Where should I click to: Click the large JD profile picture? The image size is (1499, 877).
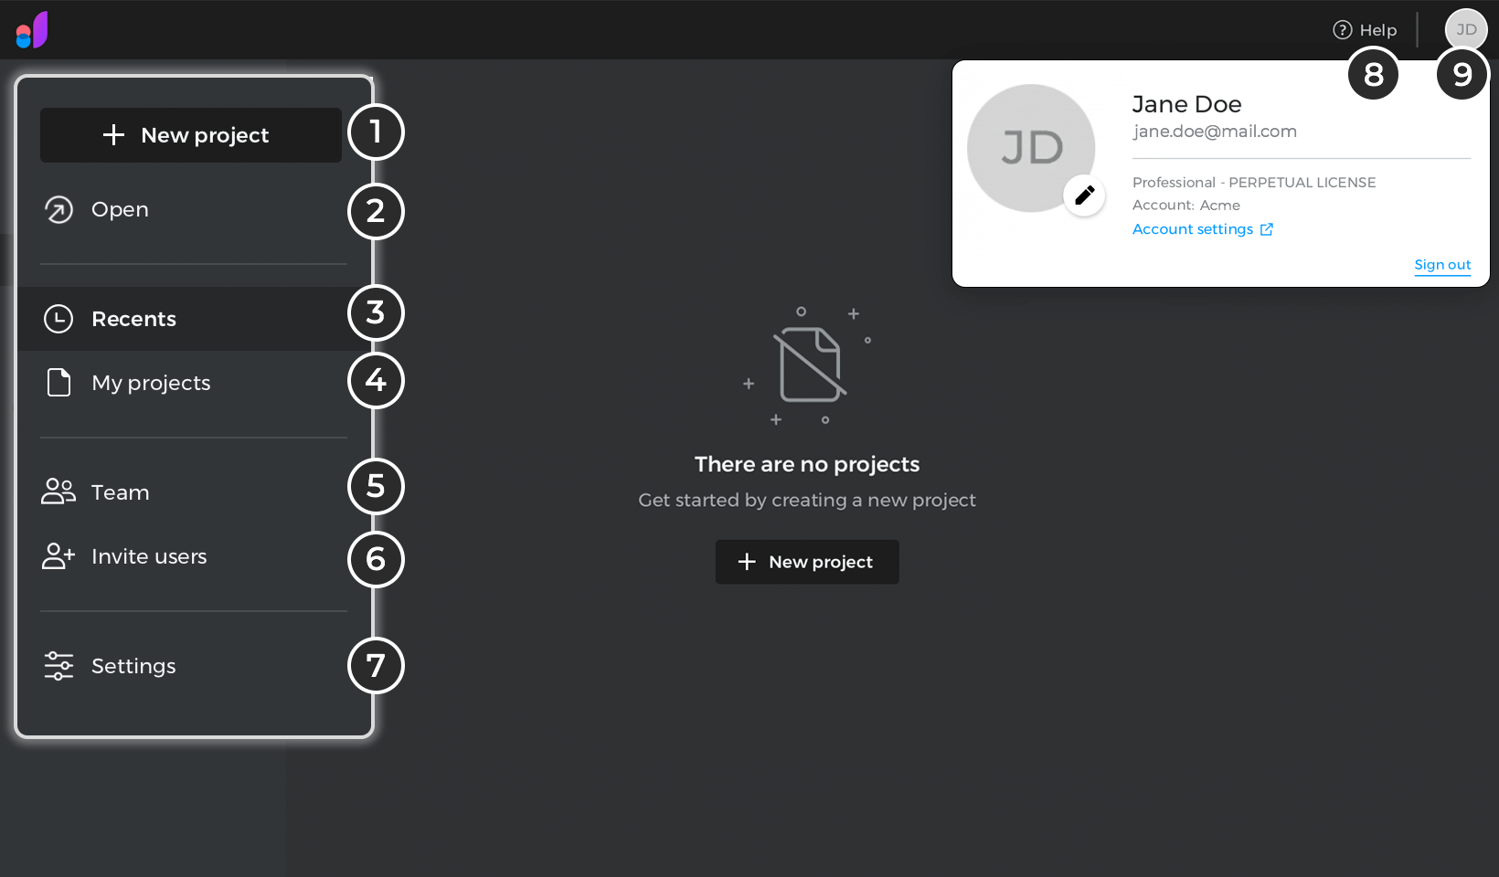click(x=1031, y=148)
